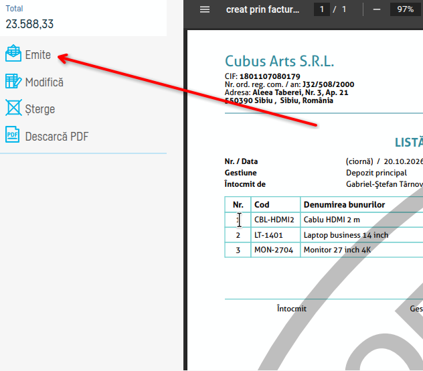
Task: Click the address Aleea Taberei, Nr. 3, Ap. 21
Action: tap(301, 92)
